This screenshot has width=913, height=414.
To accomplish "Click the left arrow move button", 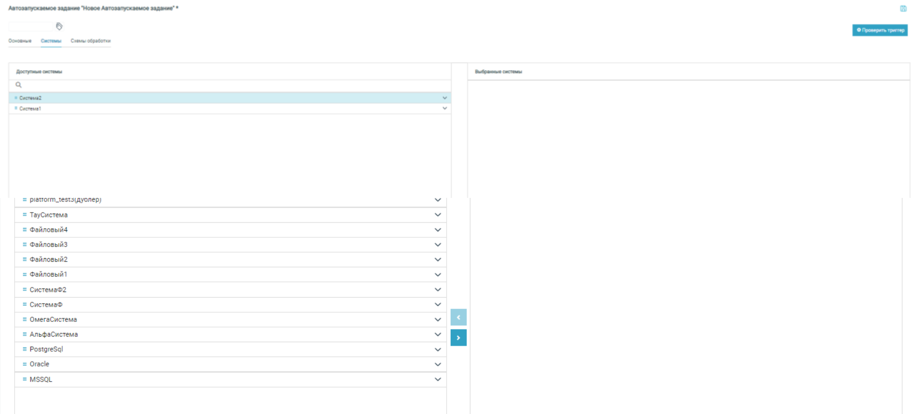I will pos(458,317).
